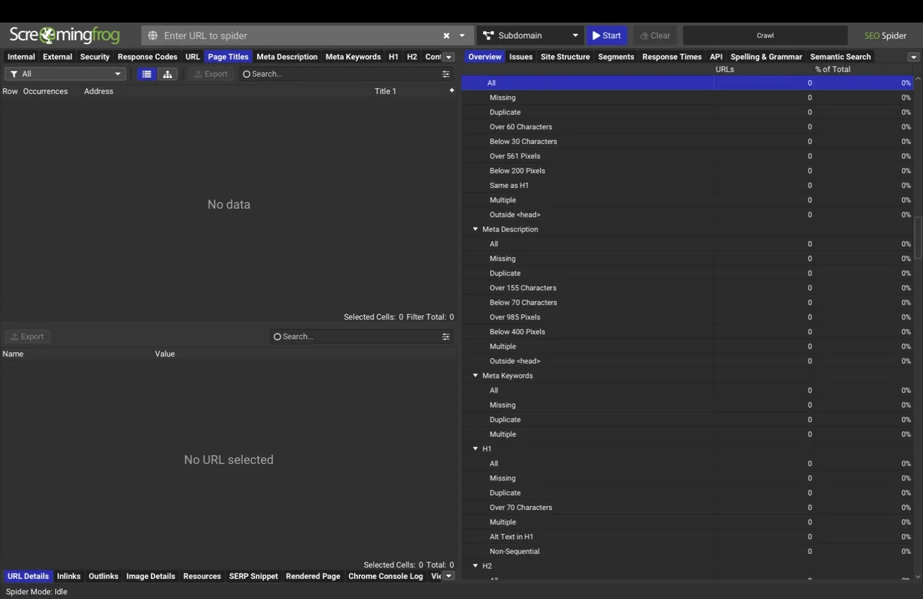Open the Meta Keywords tab
This screenshot has width=923, height=599.
(353, 57)
